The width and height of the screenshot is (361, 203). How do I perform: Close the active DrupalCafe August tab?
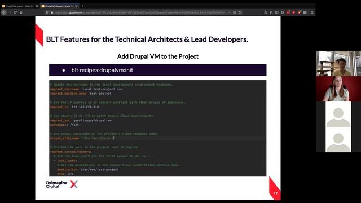[x=77, y=6]
